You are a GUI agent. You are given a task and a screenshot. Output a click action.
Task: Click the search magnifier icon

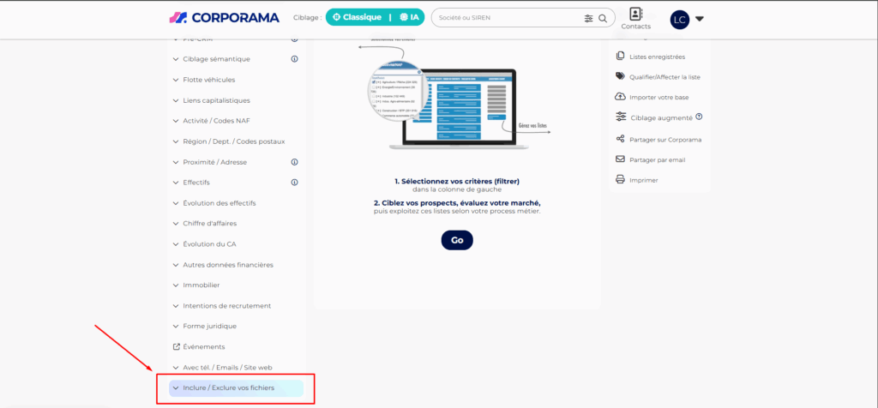(x=604, y=18)
